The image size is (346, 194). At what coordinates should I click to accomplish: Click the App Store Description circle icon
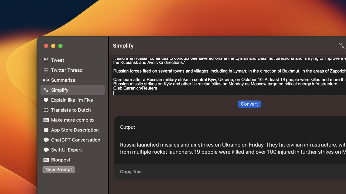pyautogui.click(x=46, y=130)
